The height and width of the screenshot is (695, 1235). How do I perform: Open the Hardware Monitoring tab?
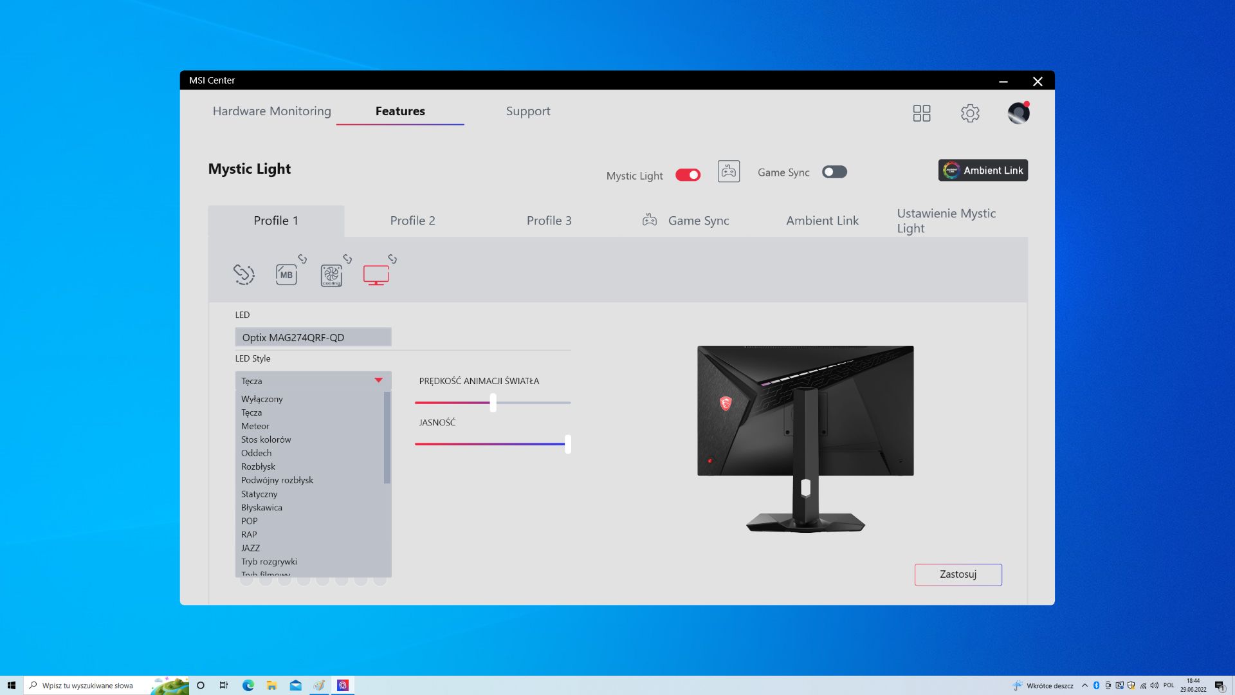(x=271, y=111)
